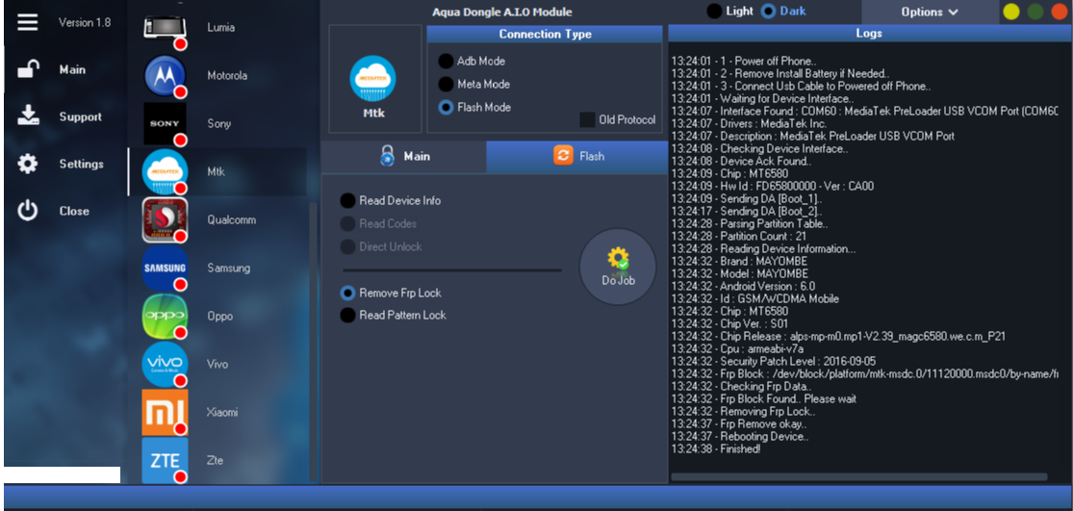Viewport: 1073px width, 511px height.
Task: Click the Vivo label in brand list
Action: [x=217, y=364]
